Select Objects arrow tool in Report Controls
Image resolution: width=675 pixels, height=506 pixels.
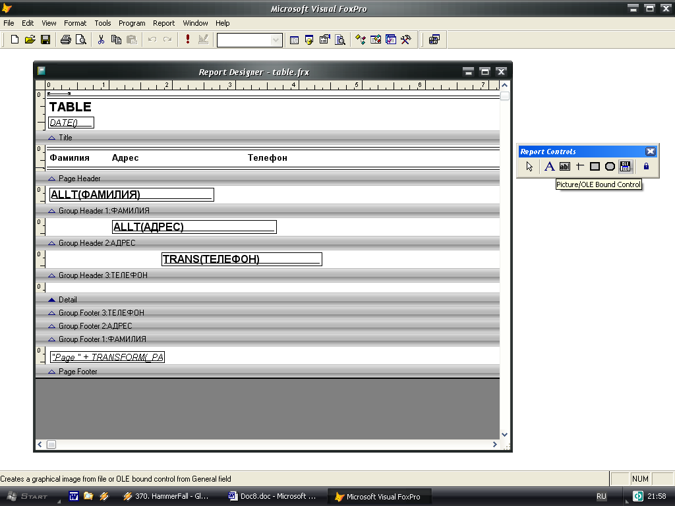tap(529, 167)
